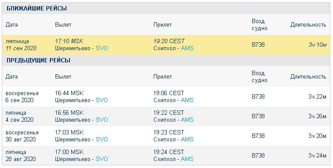The width and height of the screenshot is (333, 168).
Task: Open AMS link for 4 сен 2020 flight
Action: coord(187,120)
